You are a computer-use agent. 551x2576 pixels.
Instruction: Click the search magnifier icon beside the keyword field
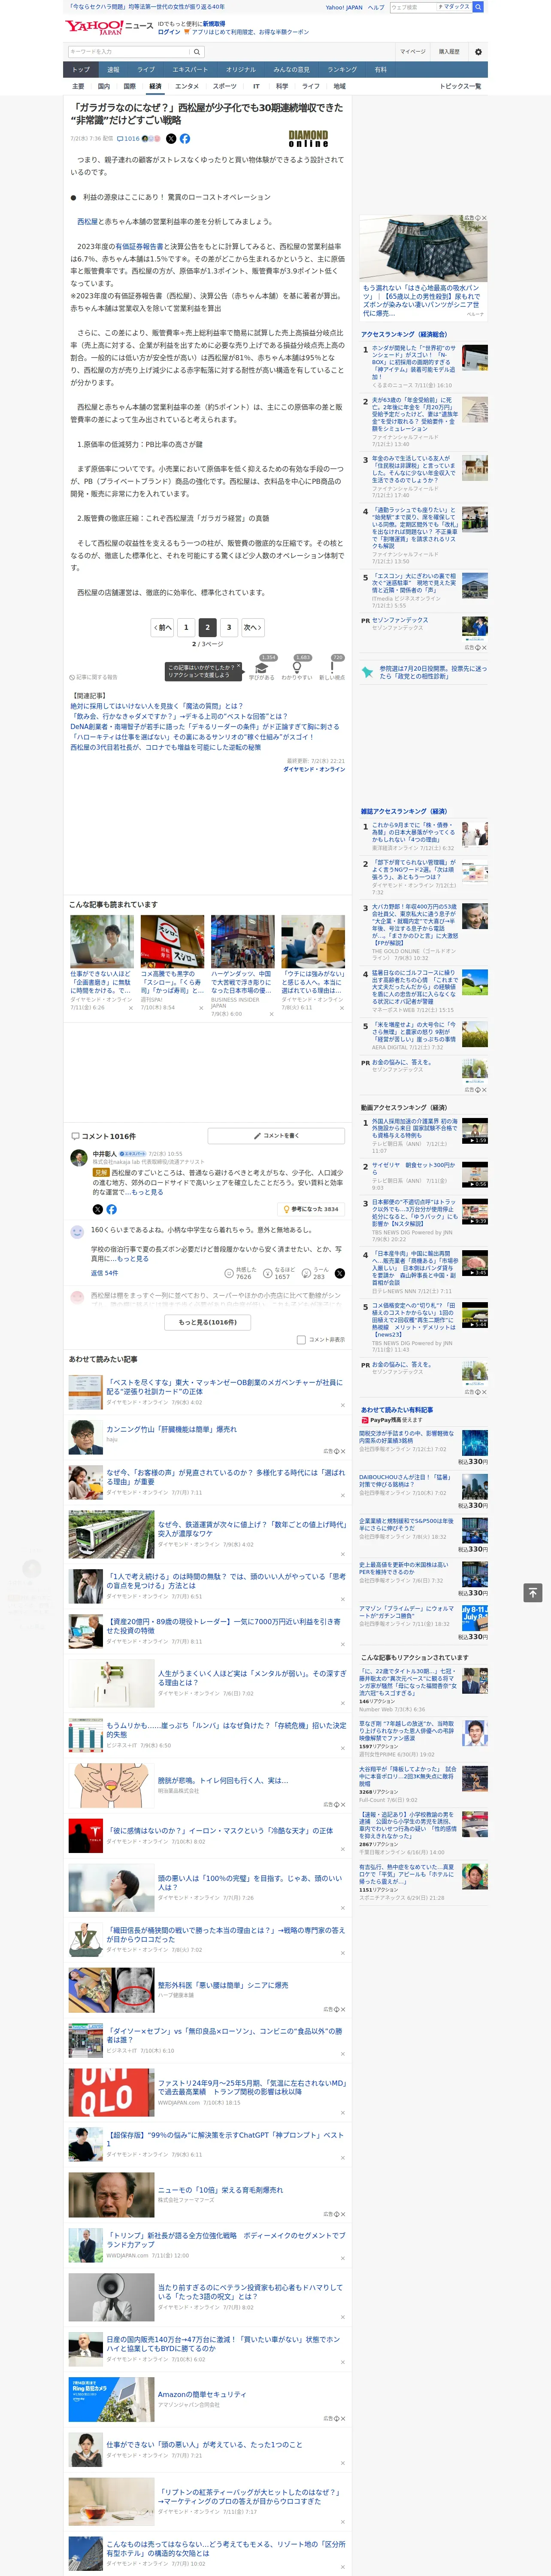197,52
